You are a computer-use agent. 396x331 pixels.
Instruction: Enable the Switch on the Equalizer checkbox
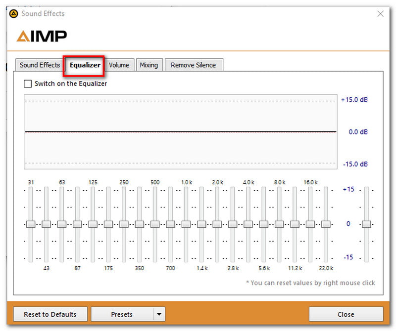[x=28, y=84]
